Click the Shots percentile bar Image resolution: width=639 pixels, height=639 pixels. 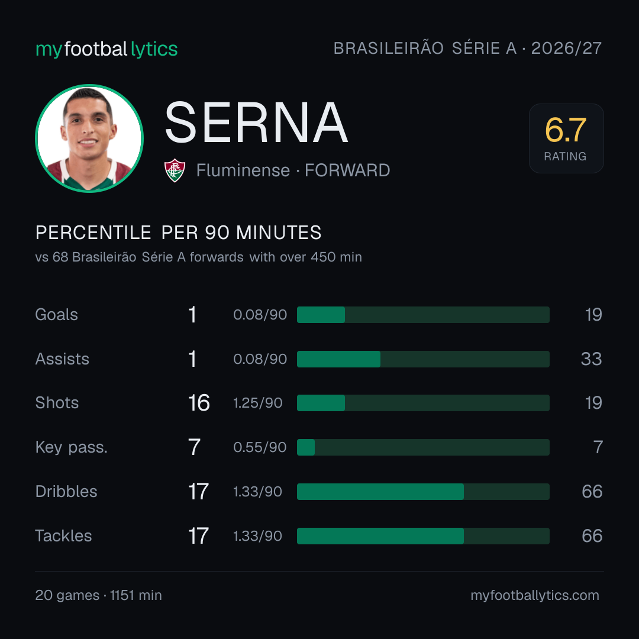click(x=423, y=403)
